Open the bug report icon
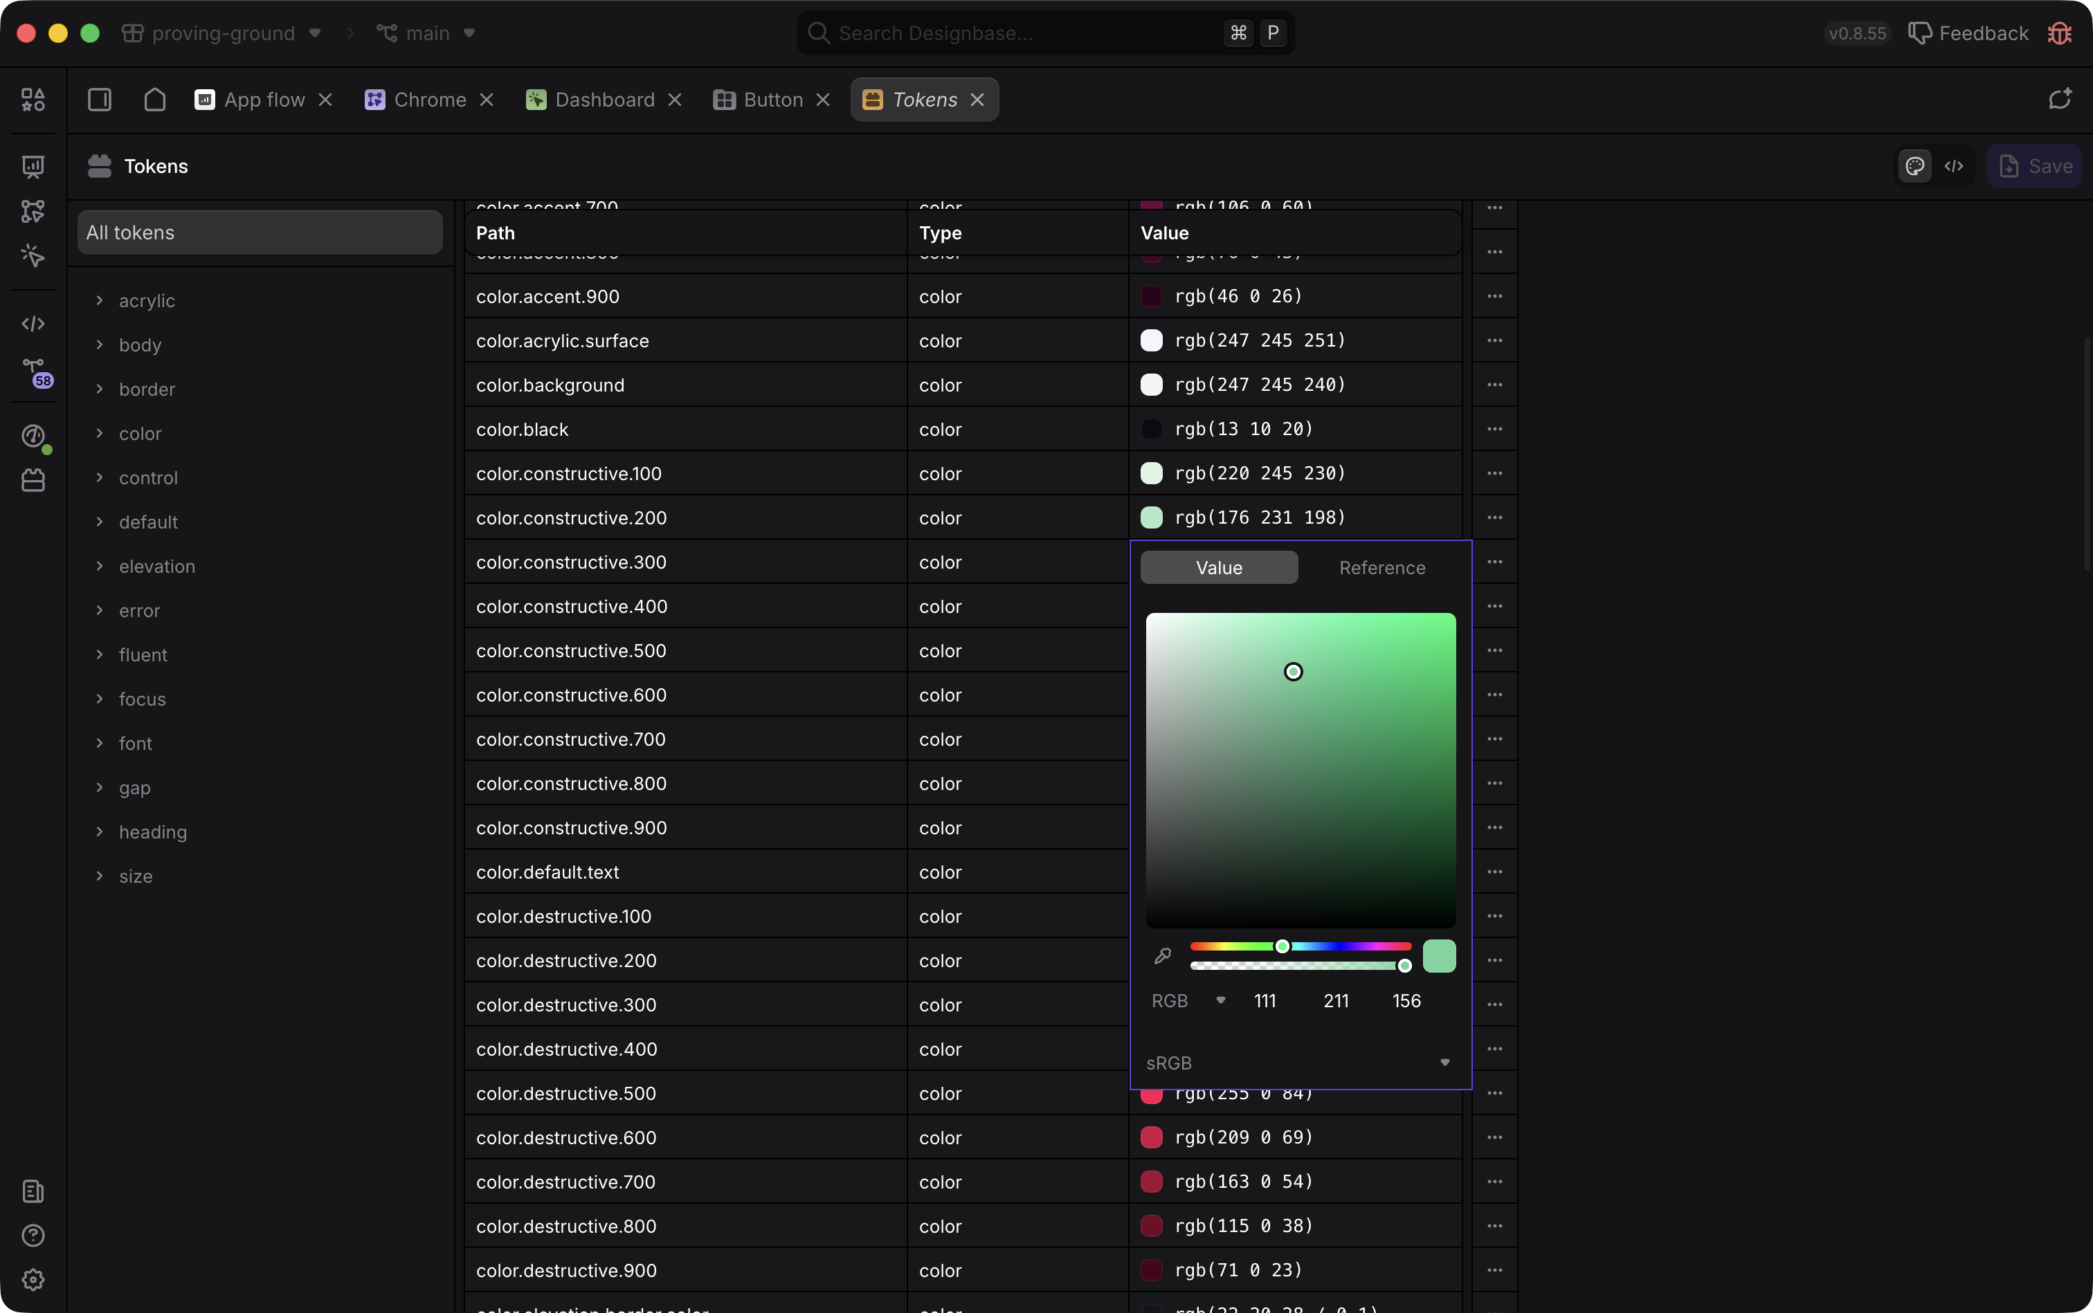 (2060, 33)
